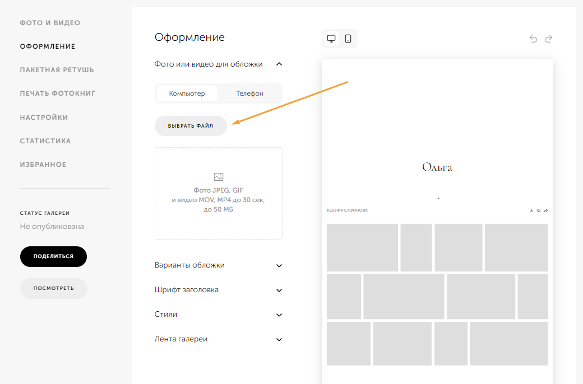Click the Выбрать файл button

click(191, 126)
